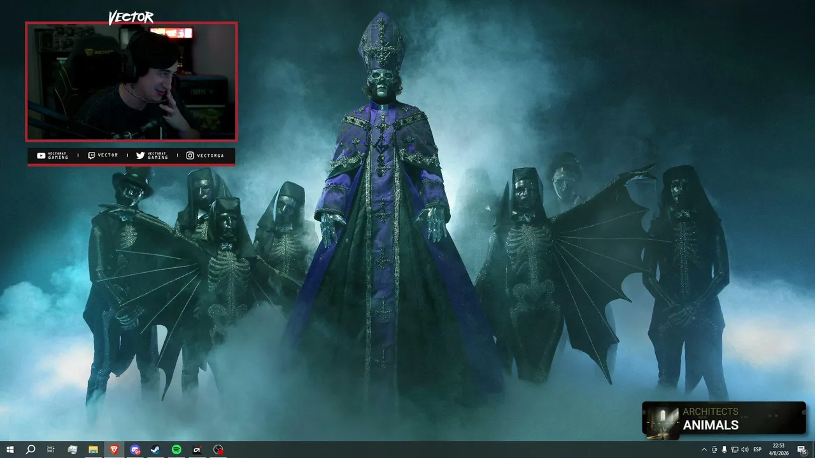Open the clock showing 22:53
Viewport: 815px width, 458px height.
[778, 450]
